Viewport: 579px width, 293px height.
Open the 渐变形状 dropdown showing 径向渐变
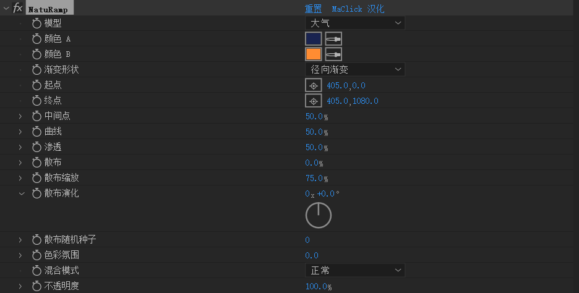pyautogui.click(x=355, y=70)
